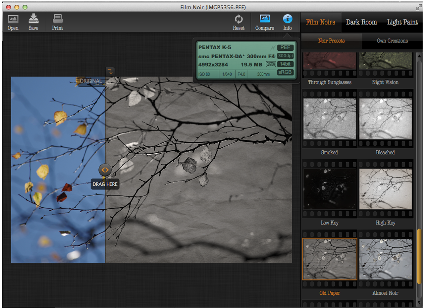Viewport: 424px width, 308px height.
Task: Click the CUSTOM badge in info panel
Action: tap(271, 64)
